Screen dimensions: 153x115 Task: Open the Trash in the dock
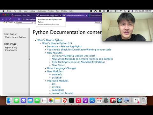143,100
